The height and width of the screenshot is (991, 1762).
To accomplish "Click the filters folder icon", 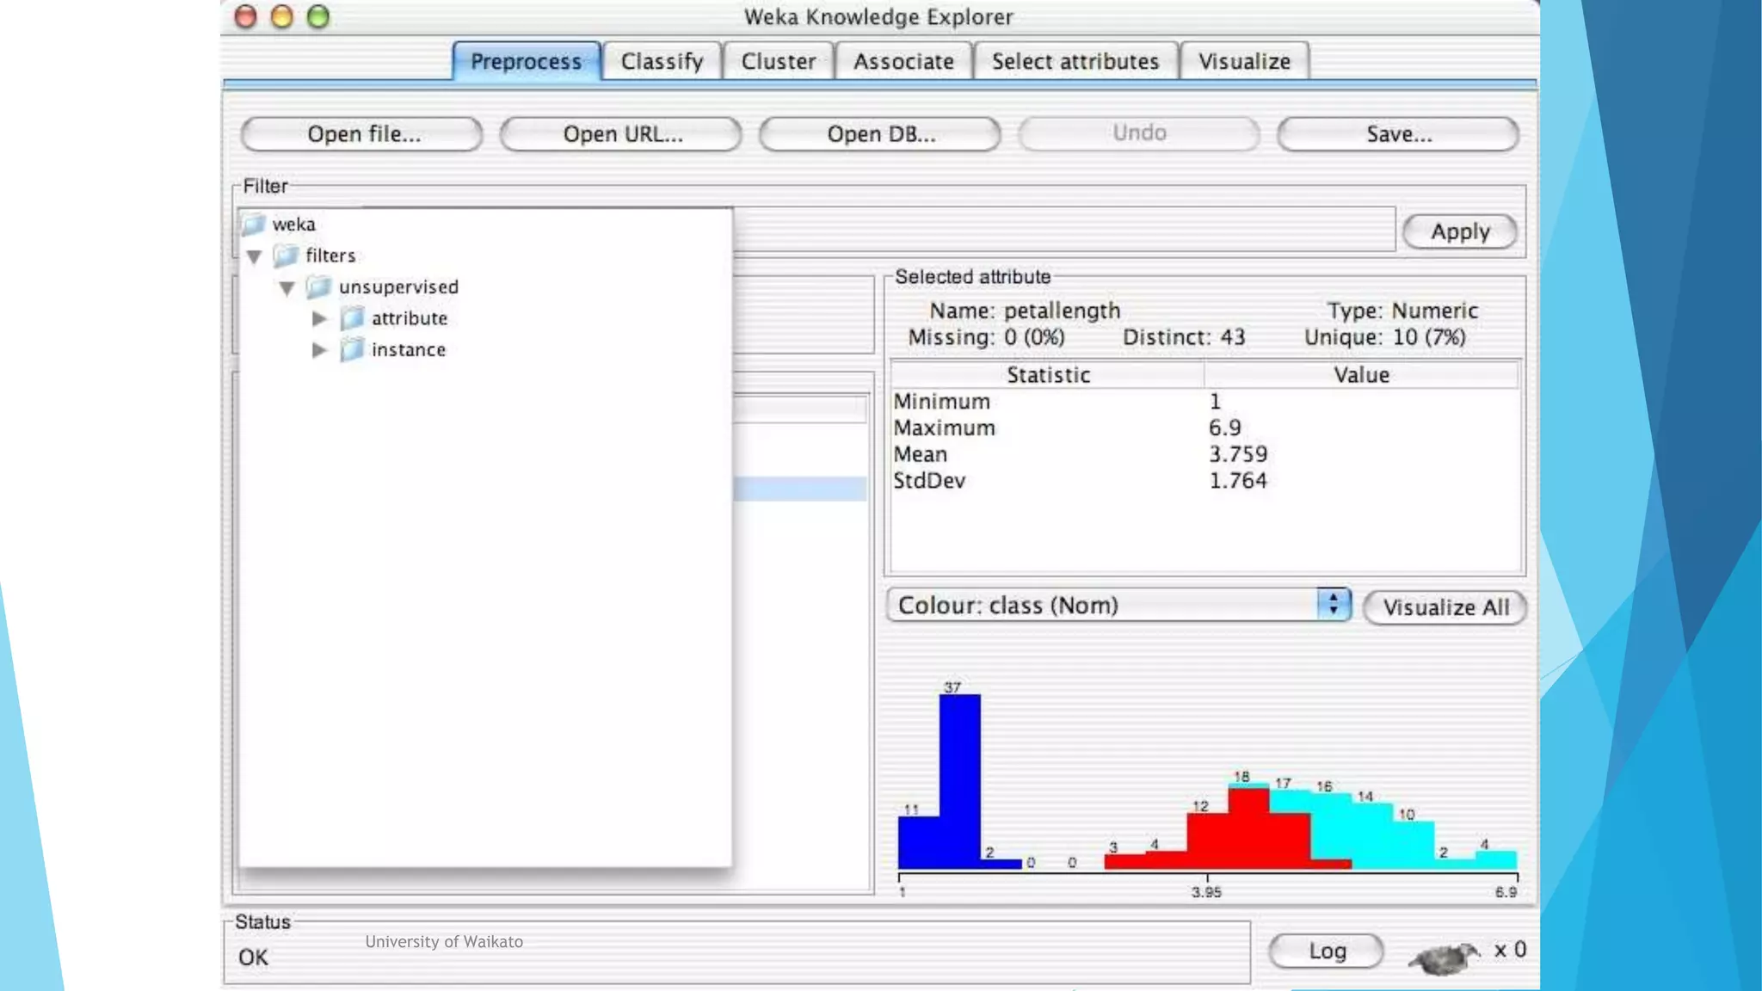I will (286, 255).
